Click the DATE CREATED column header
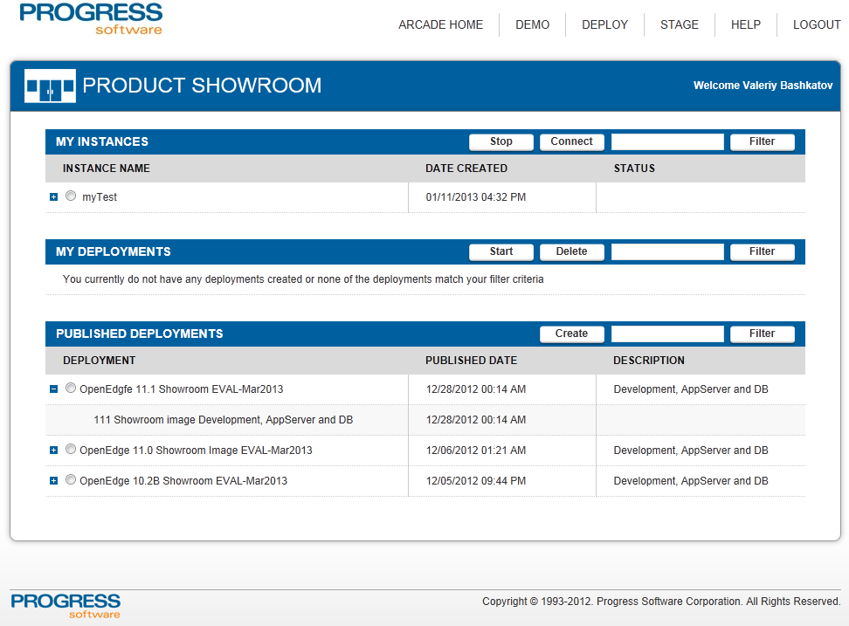Image resolution: width=849 pixels, height=626 pixels. tap(466, 169)
